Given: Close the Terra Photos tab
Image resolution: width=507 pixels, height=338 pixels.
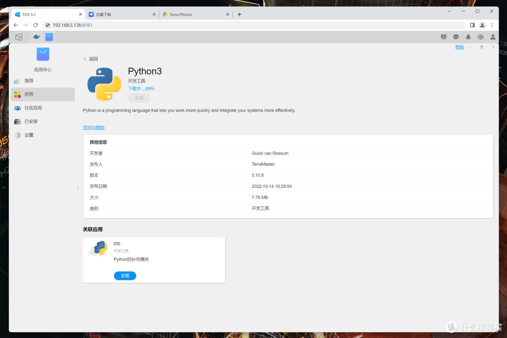Looking at the screenshot, I should pos(228,14).
